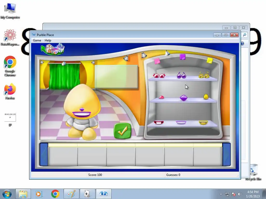Click the Action Center flag tray icon
The height and width of the screenshot is (199, 266).
(x=234, y=194)
